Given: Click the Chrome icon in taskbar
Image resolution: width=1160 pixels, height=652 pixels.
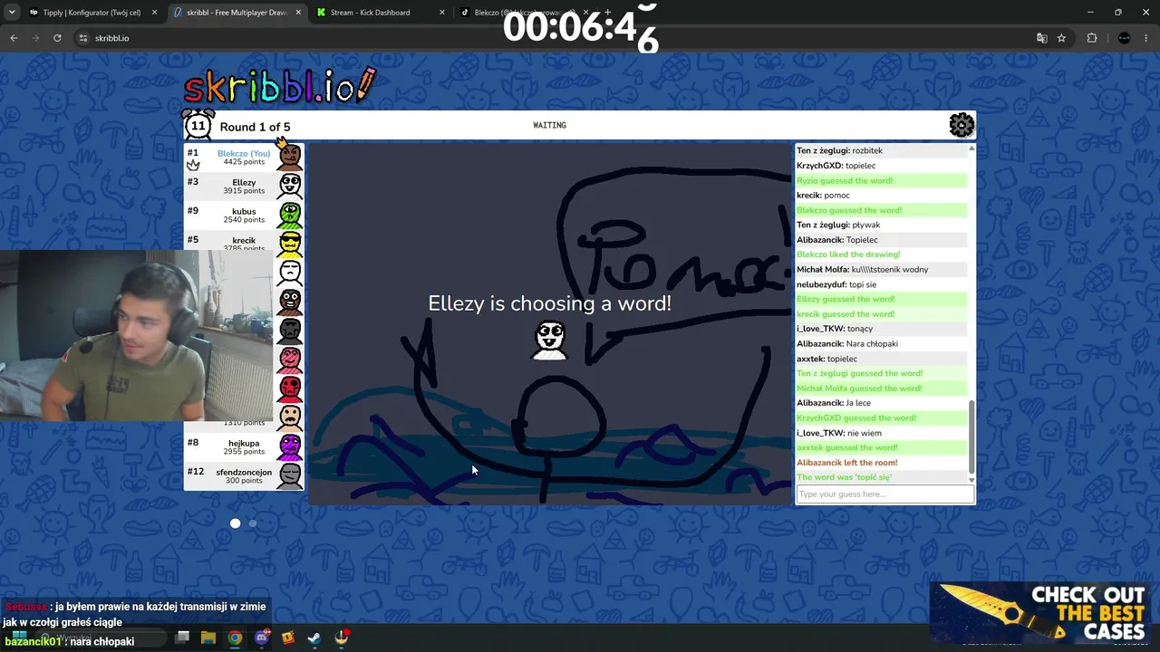Looking at the screenshot, I should (235, 638).
